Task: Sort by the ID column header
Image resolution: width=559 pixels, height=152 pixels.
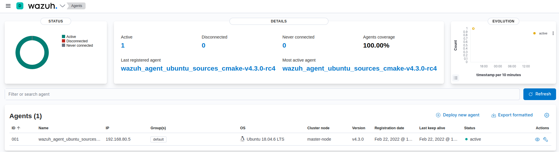Action: 16,128
